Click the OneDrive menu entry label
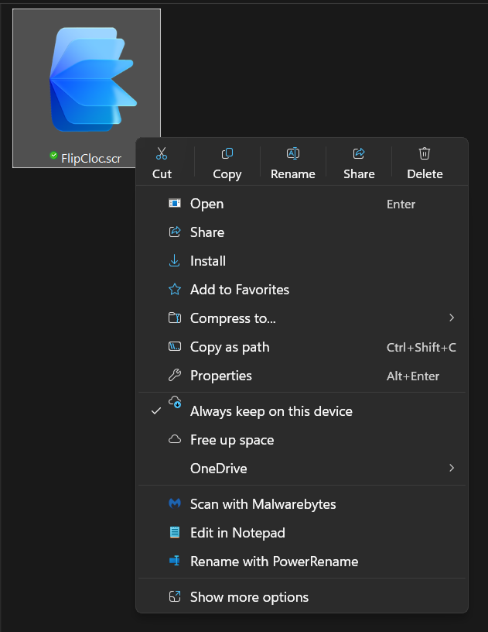Viewport: 488px width, 632px height. 218,469
